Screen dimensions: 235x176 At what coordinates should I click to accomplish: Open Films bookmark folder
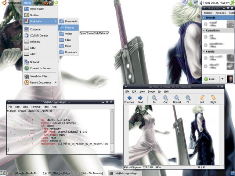[69, 40]
